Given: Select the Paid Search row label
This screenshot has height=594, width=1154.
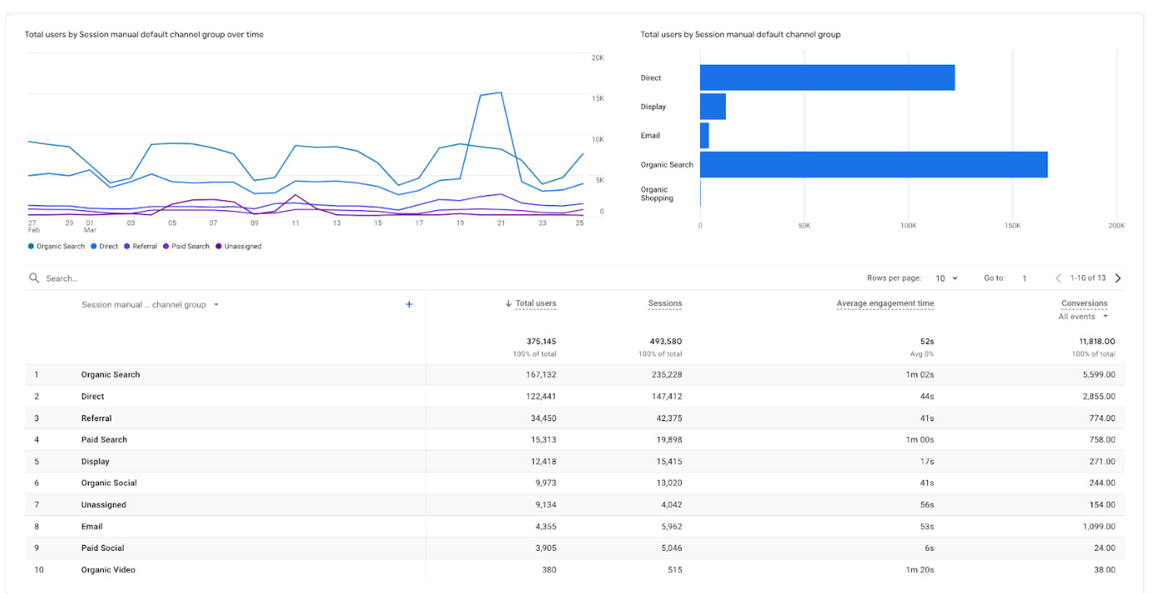Looking at the screenshot, I should point(104,440).
